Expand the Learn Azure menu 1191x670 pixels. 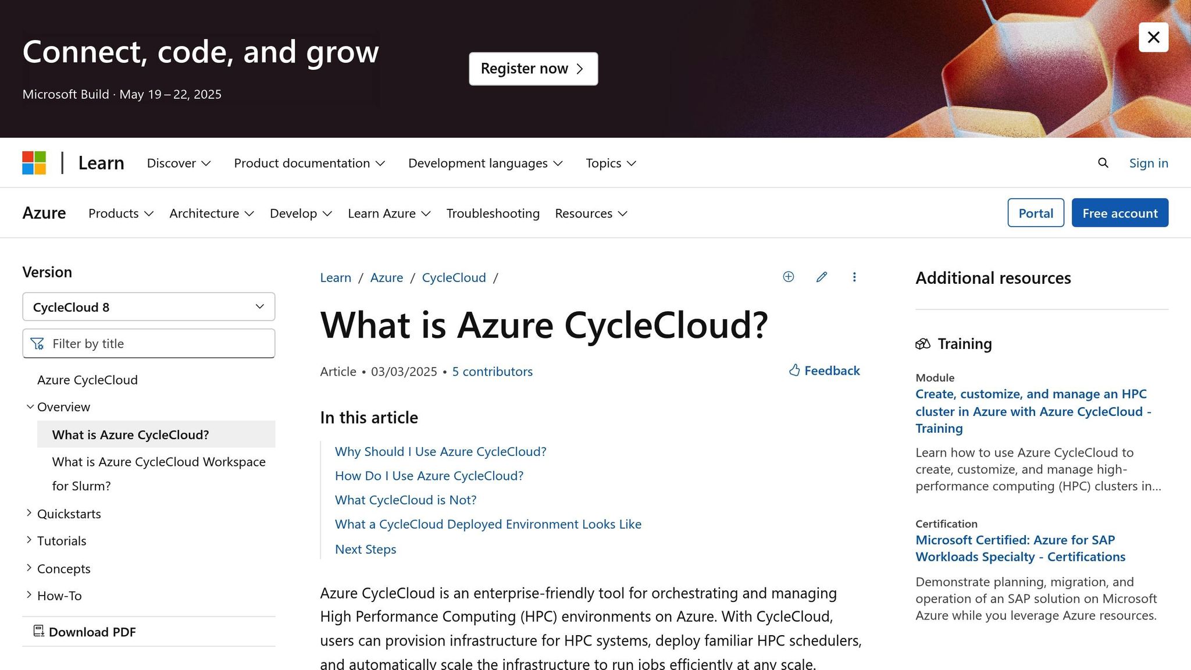pos(389,213)
